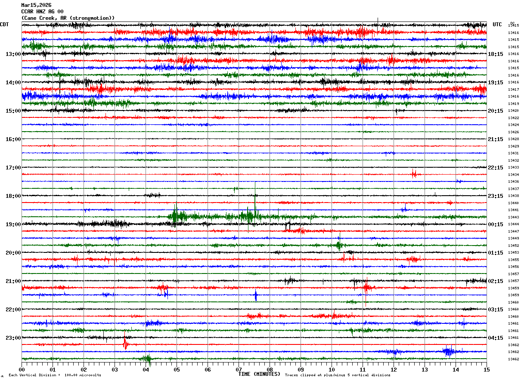521x381 pixels.
Task: Click the DC offset value 13444
Action: 513,224
